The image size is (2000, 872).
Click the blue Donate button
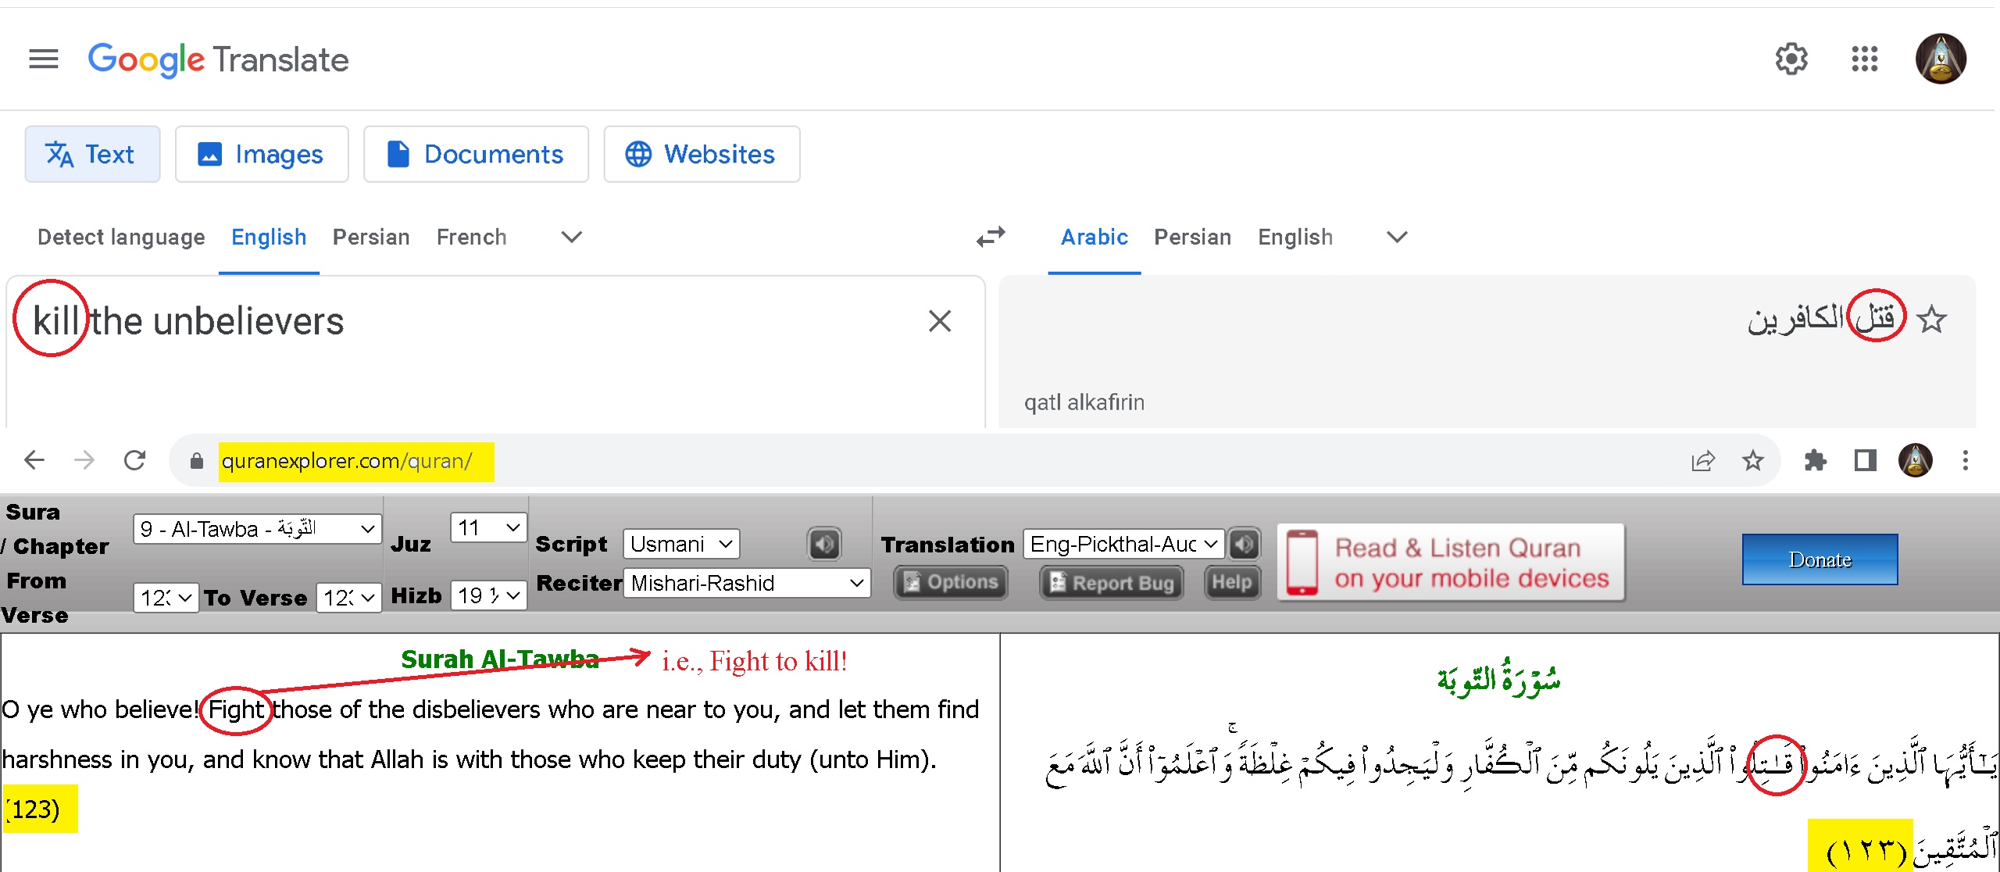click(1820, 559)
